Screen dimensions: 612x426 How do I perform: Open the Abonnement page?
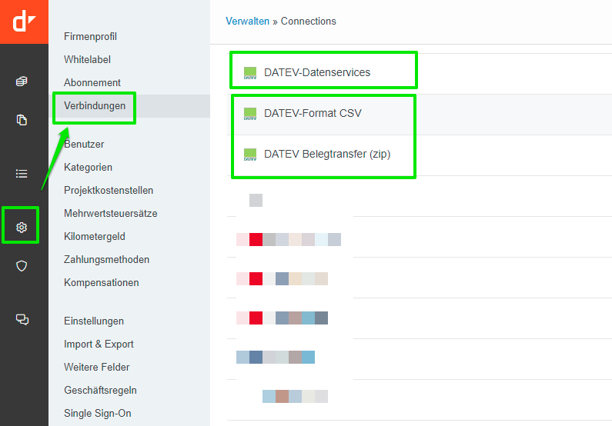pyautogui.click(x=92, y=82)
